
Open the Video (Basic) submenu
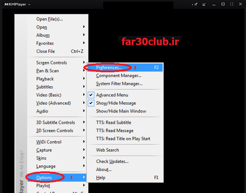point(57,95)
